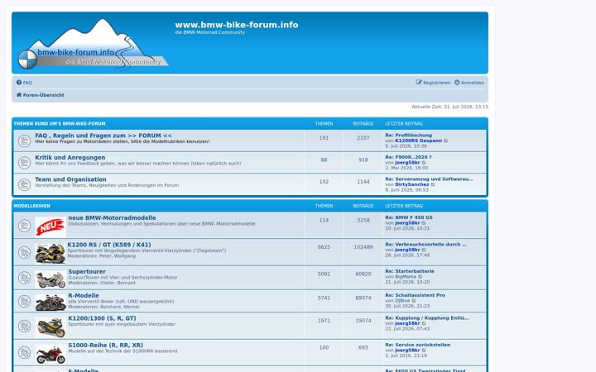The image size is (596, 372).
Task: Open the S1000-Reihe (R, RR, XR) forum
Action: 106,346
